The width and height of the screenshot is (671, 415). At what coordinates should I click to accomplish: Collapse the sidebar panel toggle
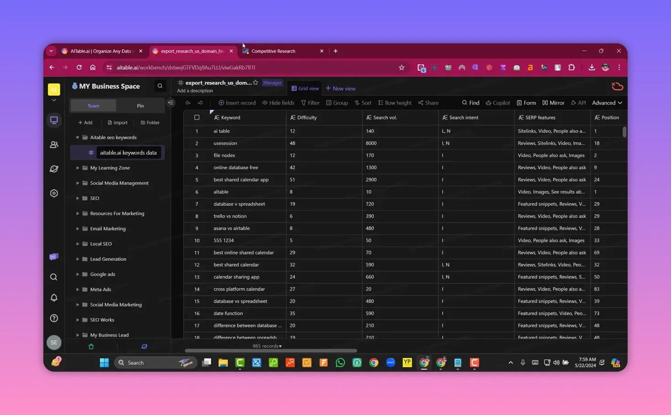coord(171,103)
